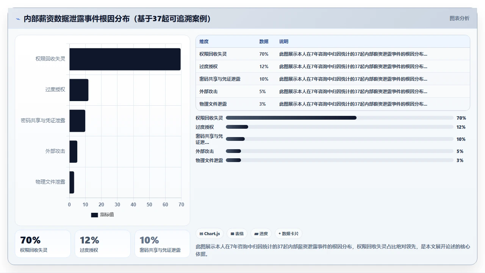485x273 pixels.
Task: Click the 12% 过度授权 data card
Action: click(x=103, y=244)
